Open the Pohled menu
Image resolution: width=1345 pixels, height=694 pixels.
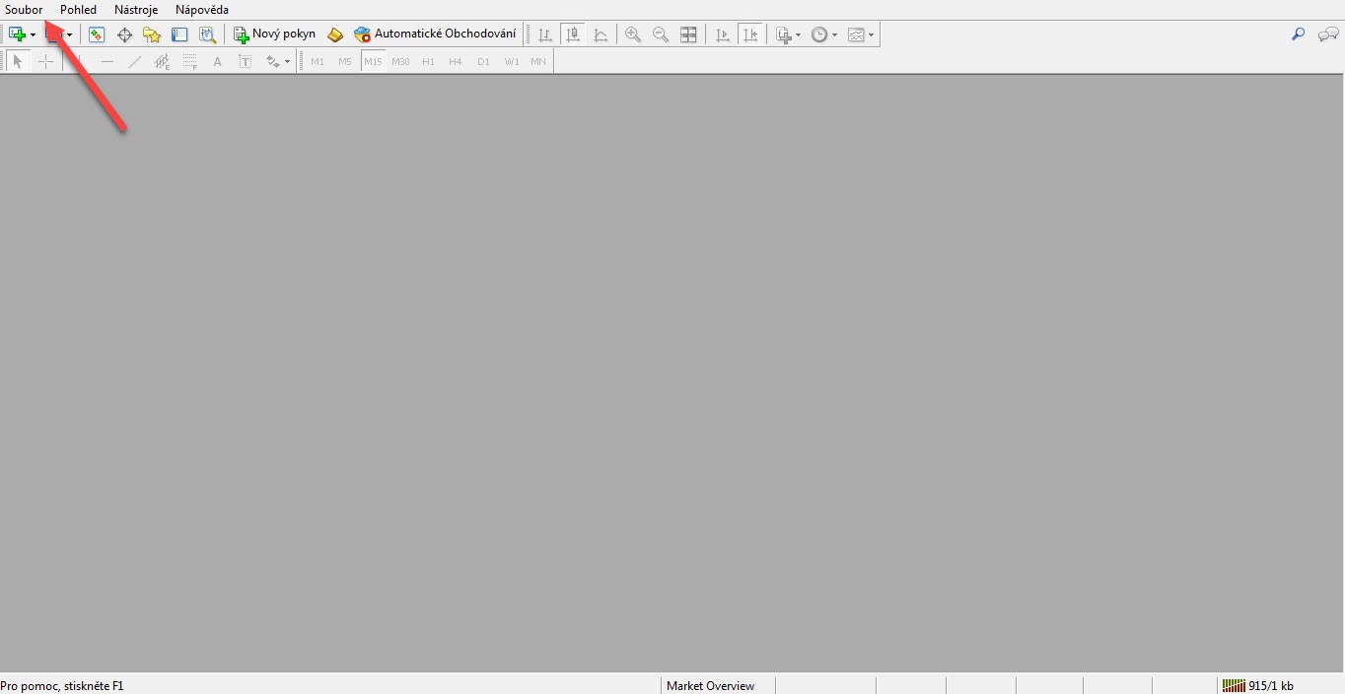pos(78,10)
